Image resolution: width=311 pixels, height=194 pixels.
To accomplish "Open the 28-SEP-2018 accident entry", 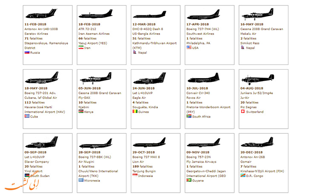I will [89, 152].
